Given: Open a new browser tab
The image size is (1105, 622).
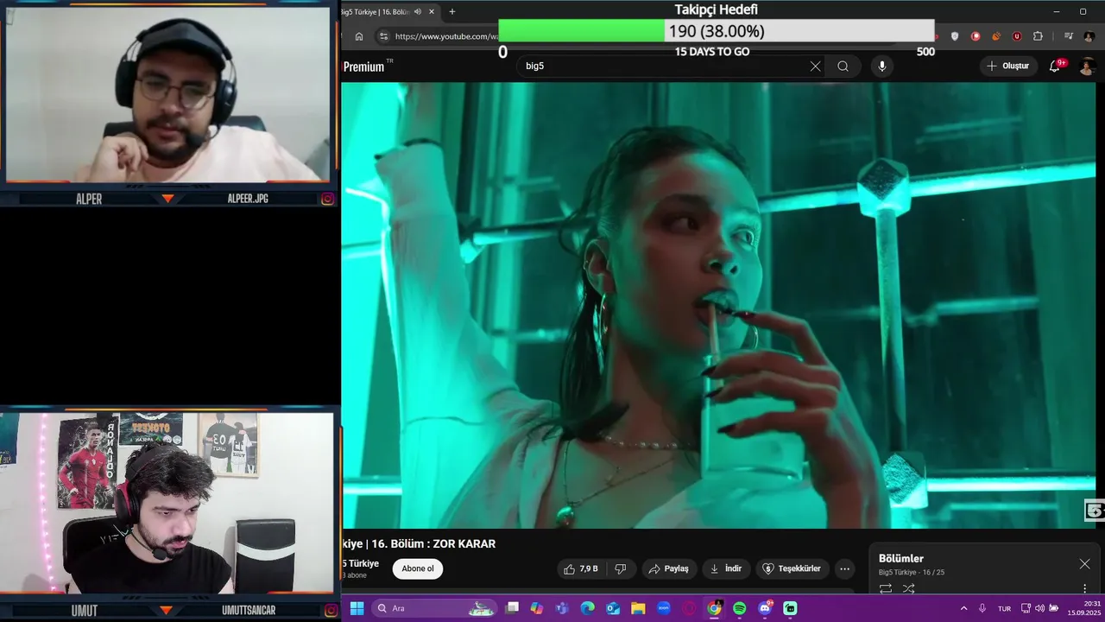Looking at the screenshot, I should [x=451, y=11].
